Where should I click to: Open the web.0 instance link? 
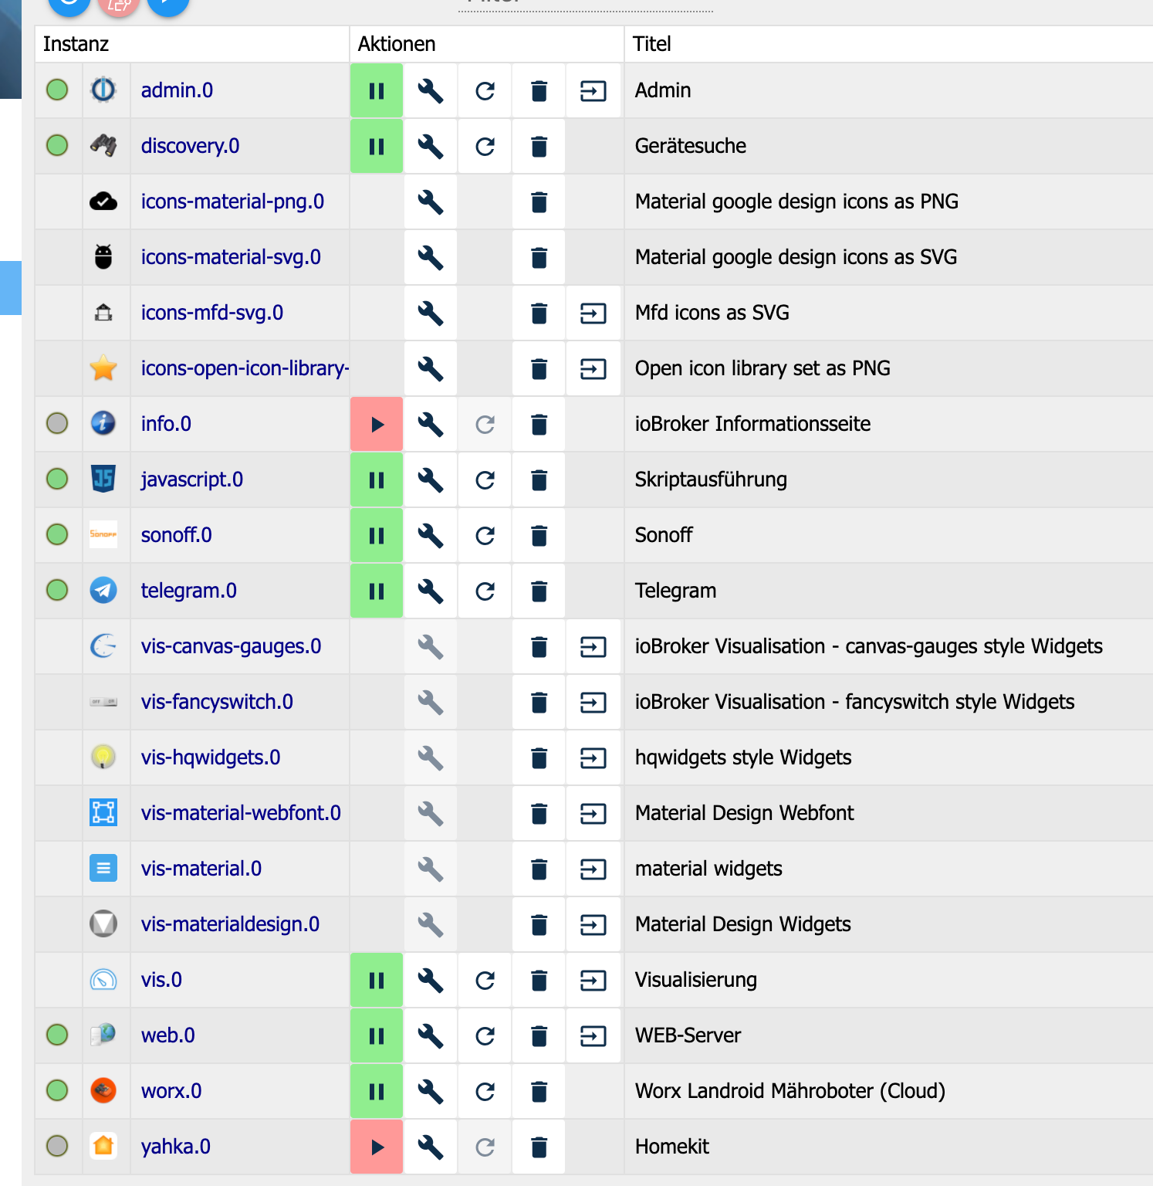pyautogui.click(x=593, y=1036)
